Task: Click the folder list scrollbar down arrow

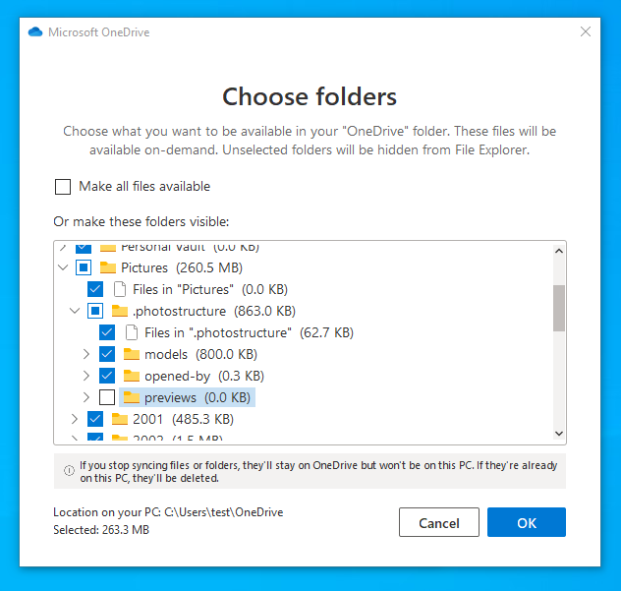Action: [559, 434]
